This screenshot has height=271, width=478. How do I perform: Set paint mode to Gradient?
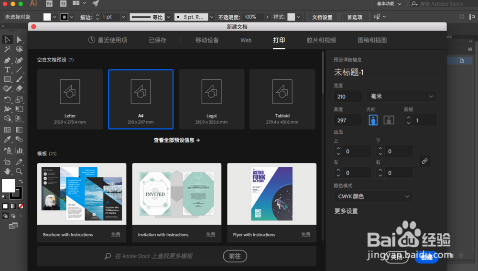tap(13, 206)
